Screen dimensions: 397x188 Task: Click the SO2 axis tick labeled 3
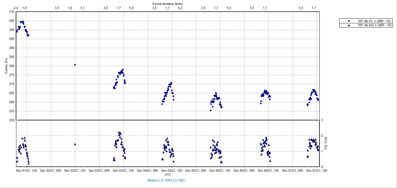pos(322,120)
